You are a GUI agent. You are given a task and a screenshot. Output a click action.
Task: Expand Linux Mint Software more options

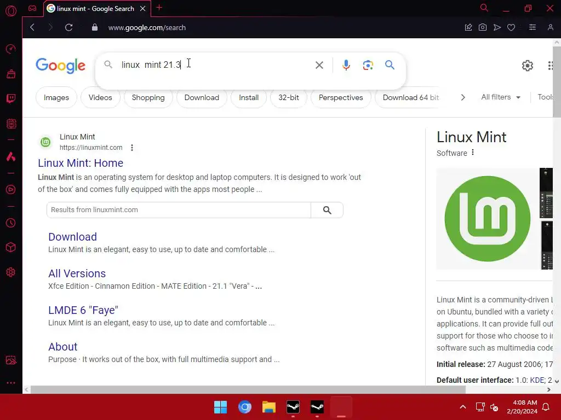click(x=473, y=153)
